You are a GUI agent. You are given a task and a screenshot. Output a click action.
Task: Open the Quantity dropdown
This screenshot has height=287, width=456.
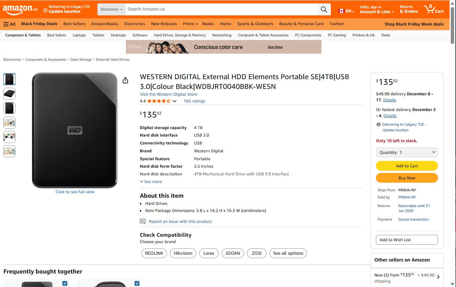point(407,152)
